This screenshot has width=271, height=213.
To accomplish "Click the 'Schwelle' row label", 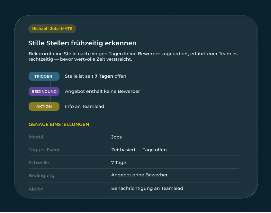I will tap(39, 163).
